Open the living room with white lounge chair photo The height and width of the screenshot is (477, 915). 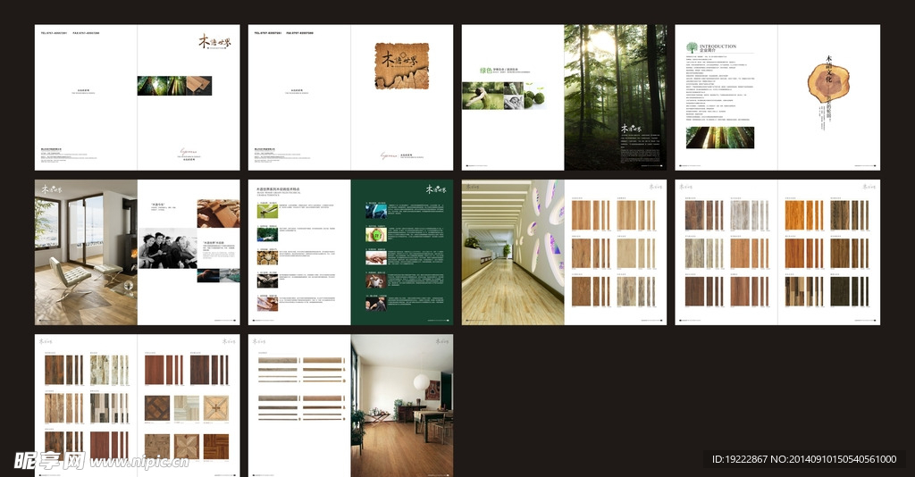tap(86, 252)
